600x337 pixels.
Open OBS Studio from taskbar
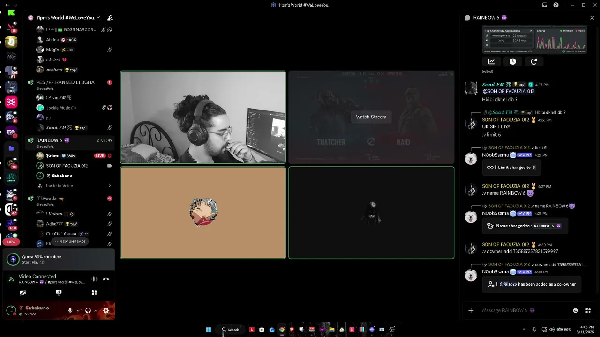click(392, 330)
